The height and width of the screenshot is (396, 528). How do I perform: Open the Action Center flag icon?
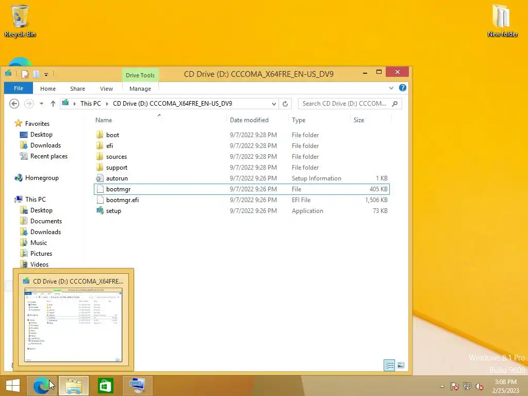(x=454, y=386)
